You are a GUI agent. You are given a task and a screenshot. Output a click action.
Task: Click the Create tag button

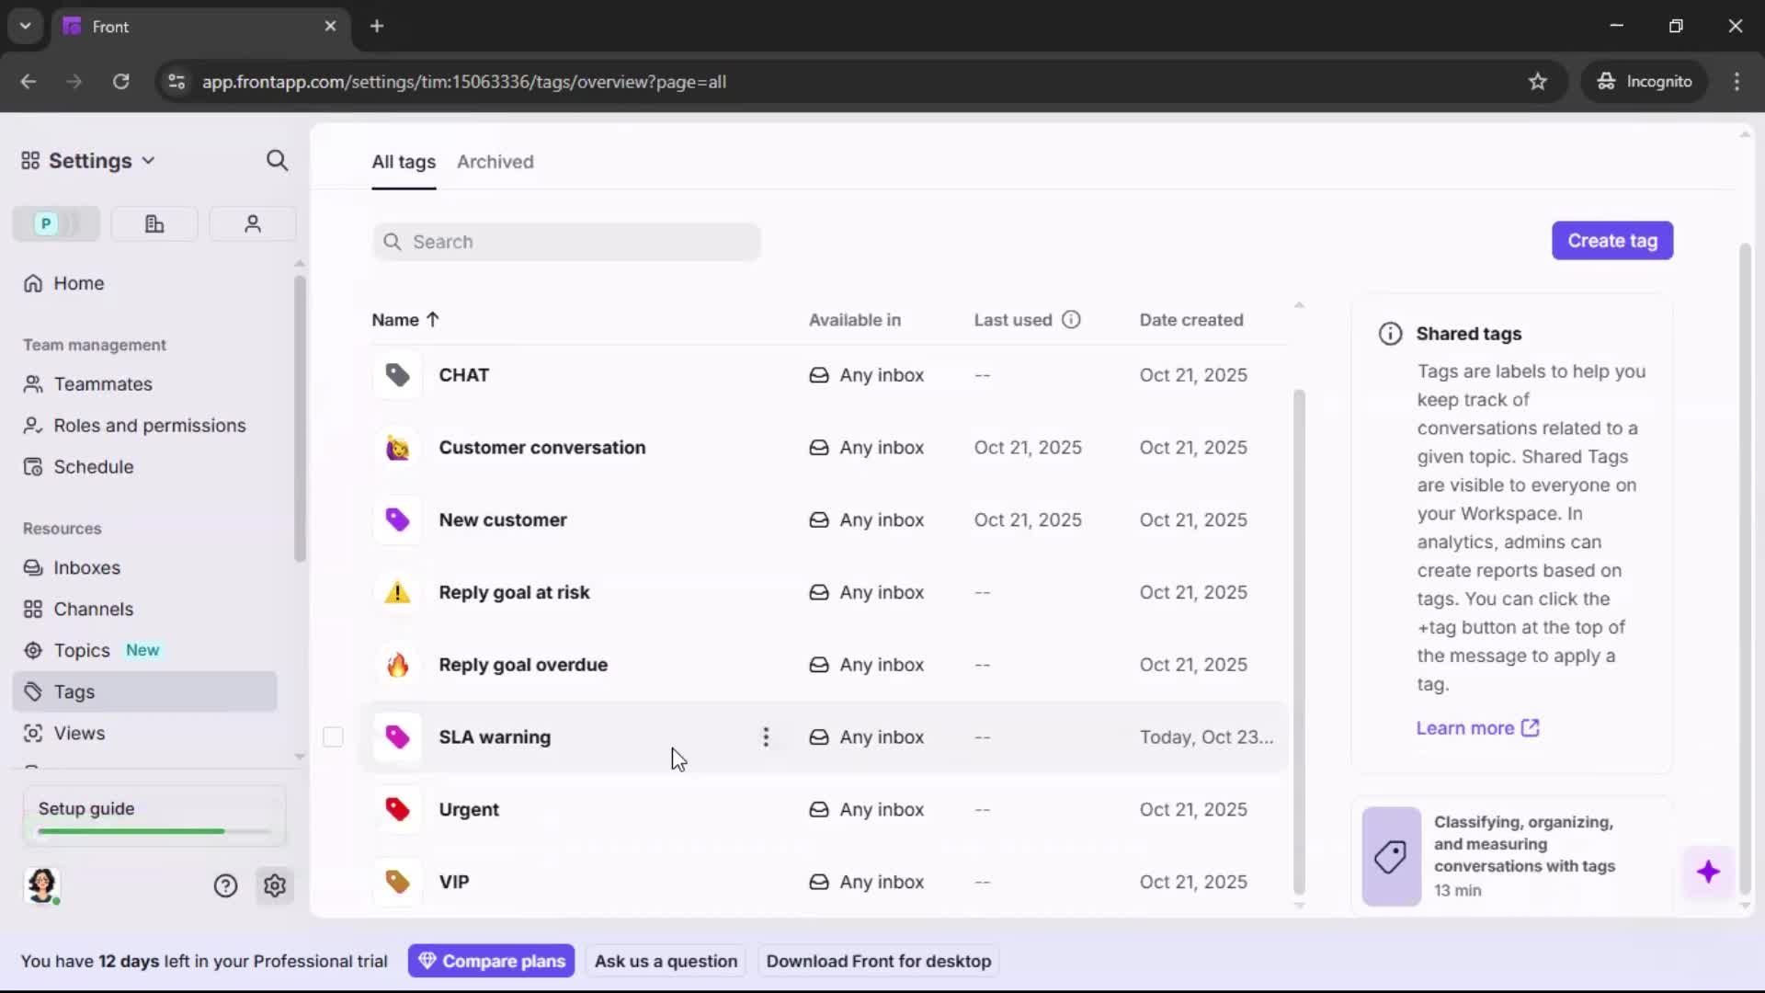pos(1612,240)
